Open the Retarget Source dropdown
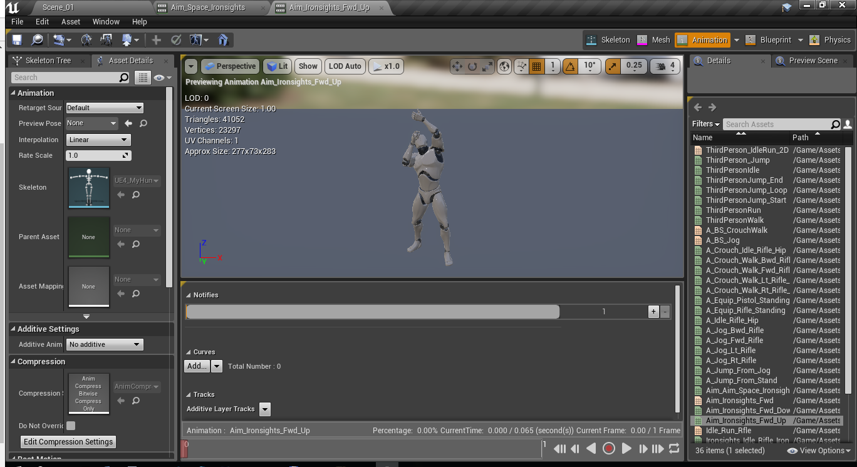 105,108
